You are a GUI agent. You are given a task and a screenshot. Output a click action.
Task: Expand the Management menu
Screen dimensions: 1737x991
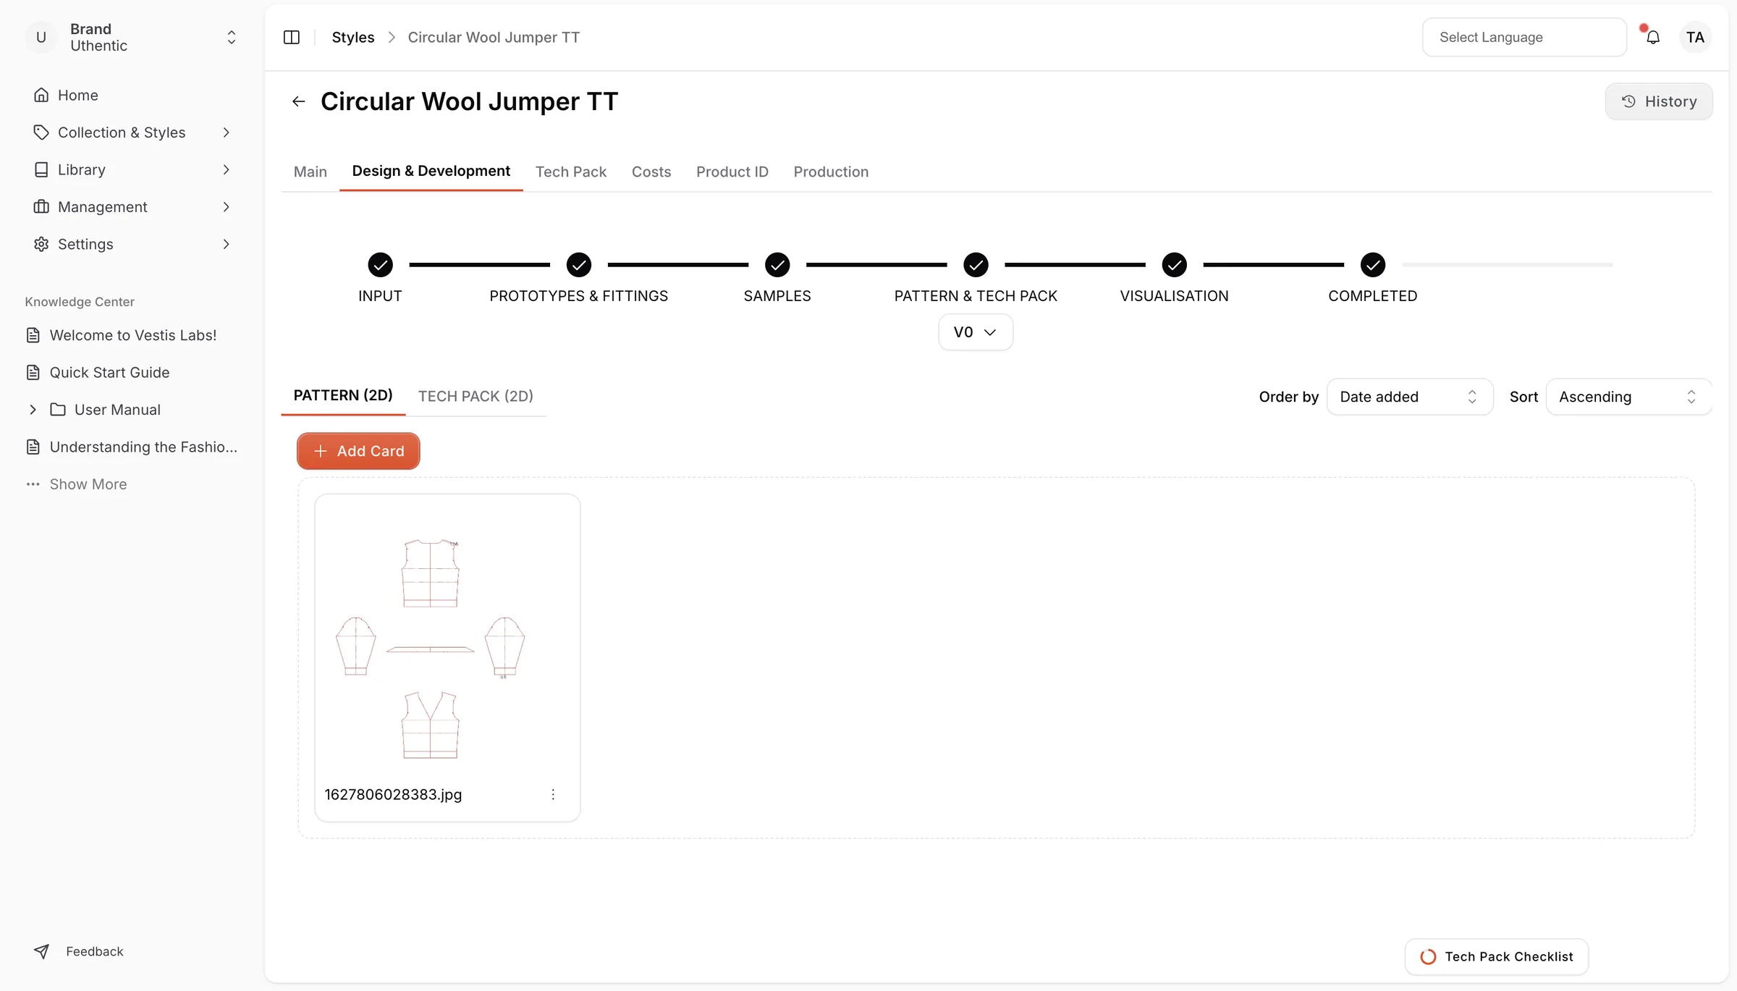132,207
